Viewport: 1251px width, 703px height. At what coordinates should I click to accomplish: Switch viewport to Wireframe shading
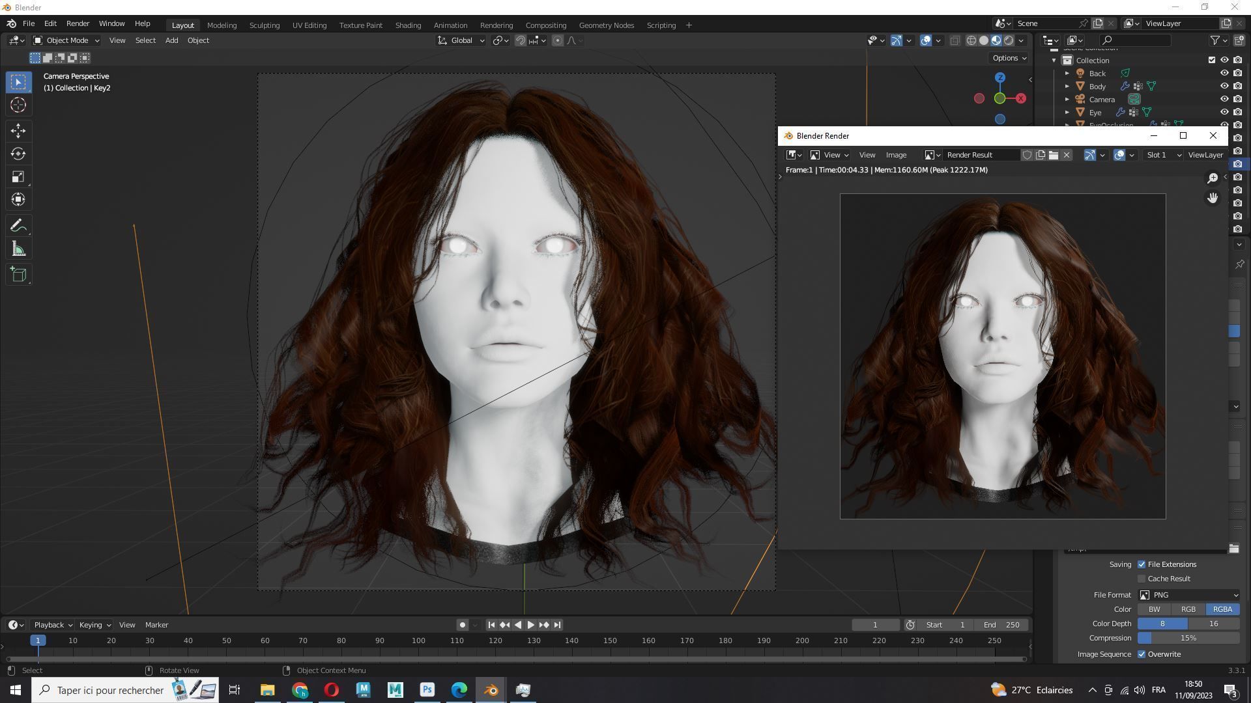[971, 40]
